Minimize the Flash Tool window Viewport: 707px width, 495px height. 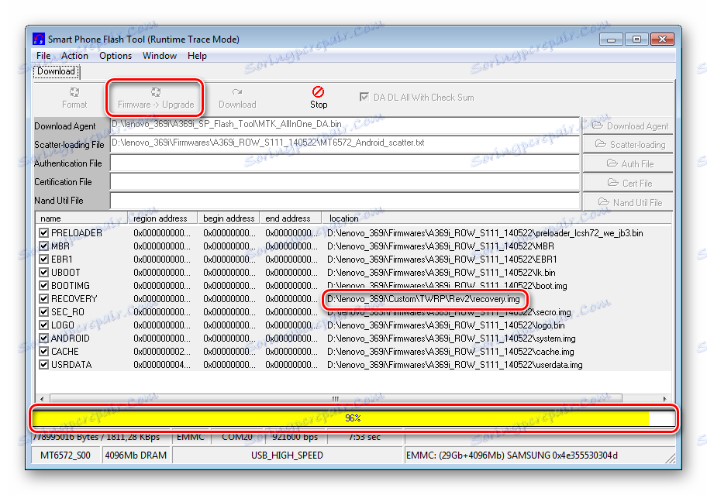click(x=611, y=40)
